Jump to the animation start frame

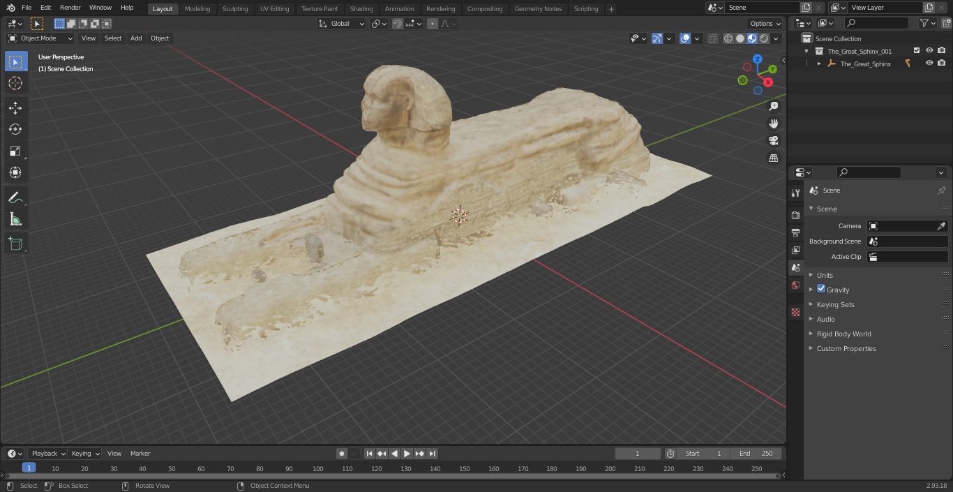[370, 454]
